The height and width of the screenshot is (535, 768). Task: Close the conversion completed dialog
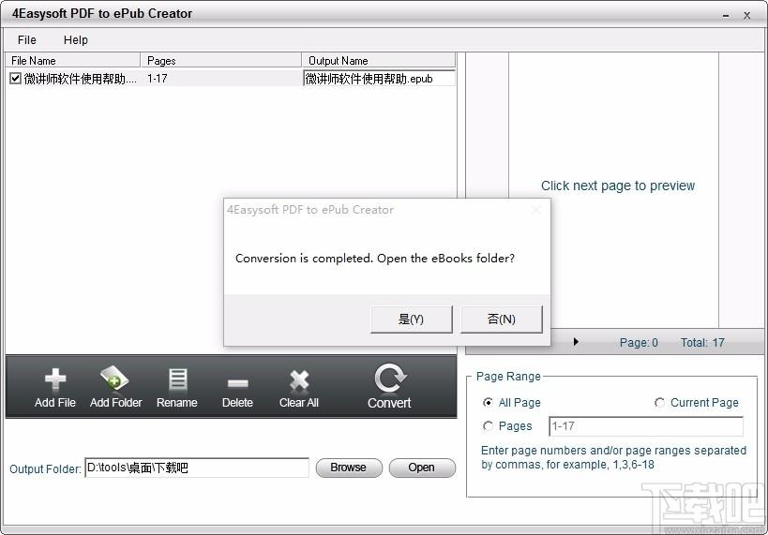tap(536, 210)
